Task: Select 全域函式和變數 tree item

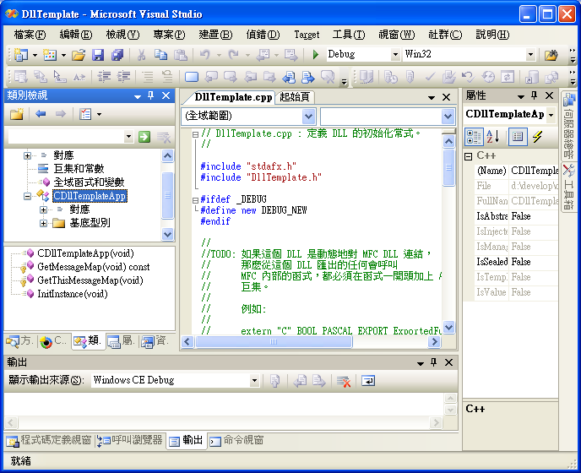Action: [89, 182]
